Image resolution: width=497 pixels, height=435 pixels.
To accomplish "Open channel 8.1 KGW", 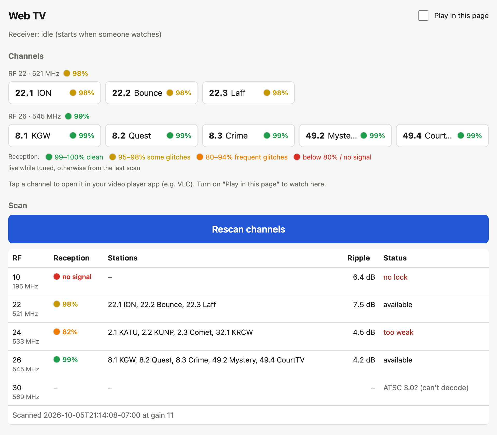I will coord(55,135).
